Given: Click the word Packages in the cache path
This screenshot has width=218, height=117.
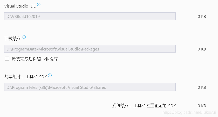Looking at the screenshot, I should 91,49.
